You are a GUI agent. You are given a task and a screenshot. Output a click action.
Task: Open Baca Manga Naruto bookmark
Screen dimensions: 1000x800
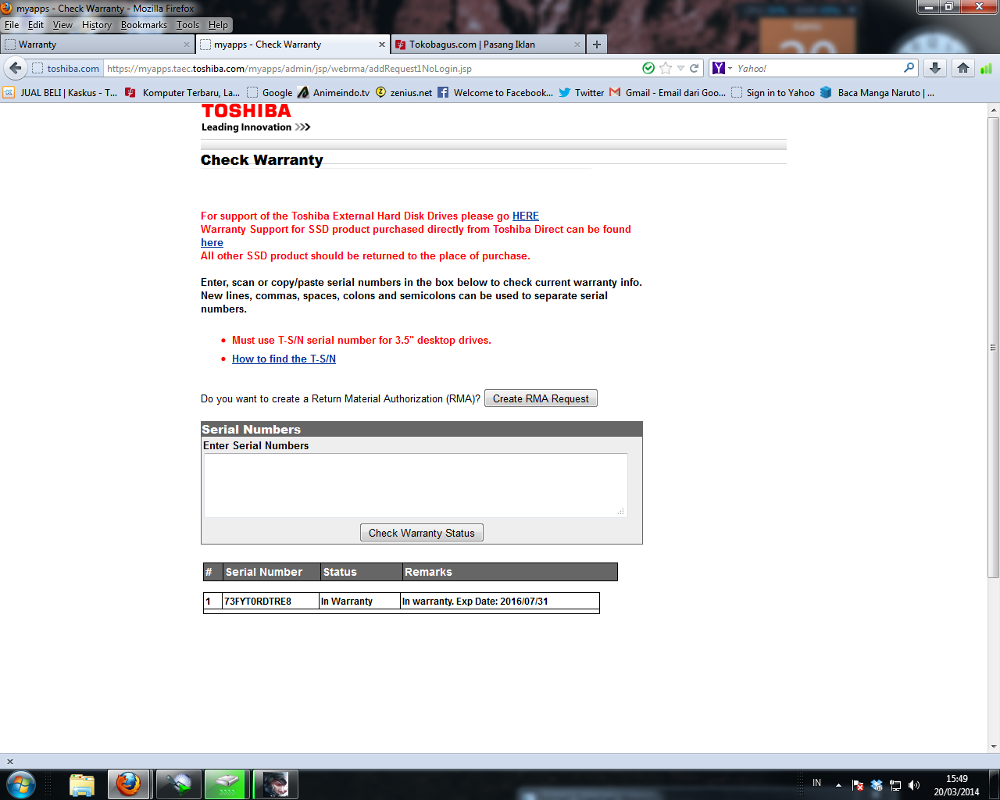pyautogui.click(x=877, y=92)
